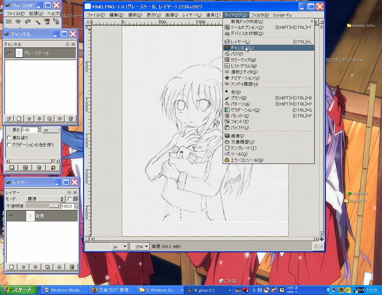Delete the channel with trash icon in Channels dialog
Viewport: 382px width, 295px height.
(70, 119)
